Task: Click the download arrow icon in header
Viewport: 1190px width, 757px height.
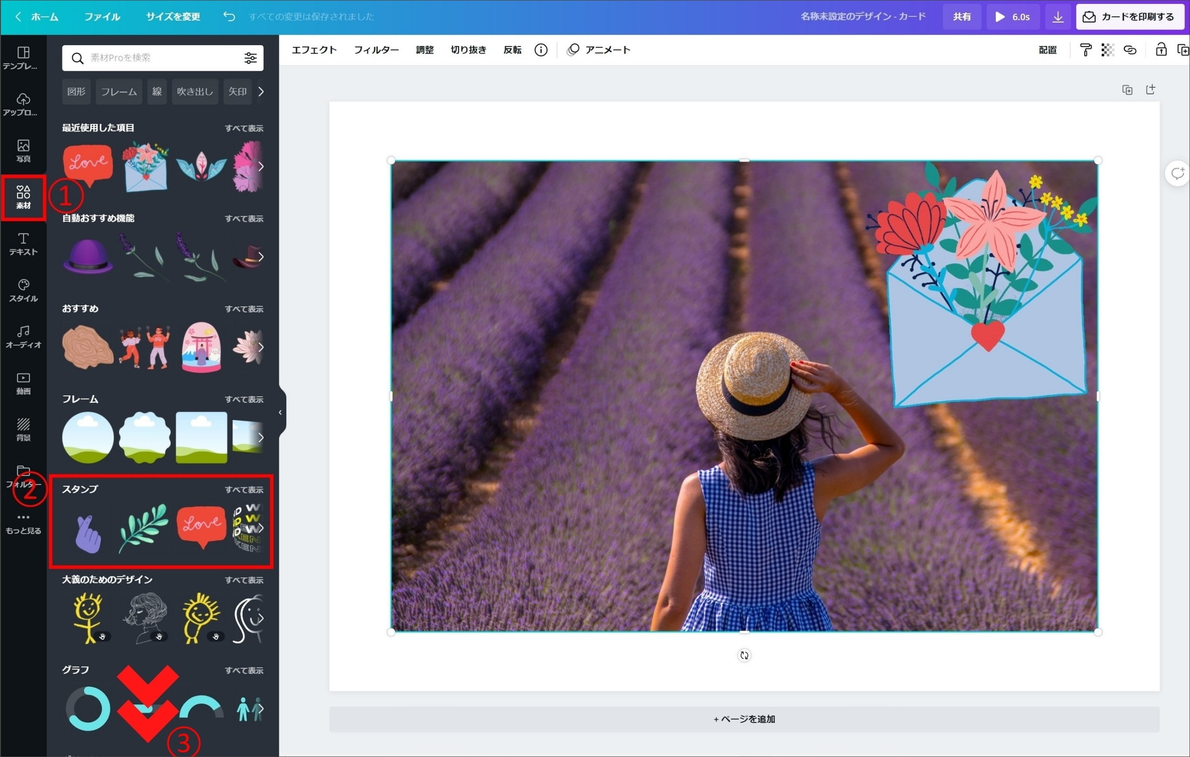Action: tap(1058, 17)
